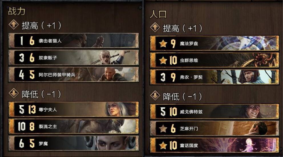Choose the 尊宁夫人 card row
The height and width of the screenshot is (157, 283).
tap(74, 109)
